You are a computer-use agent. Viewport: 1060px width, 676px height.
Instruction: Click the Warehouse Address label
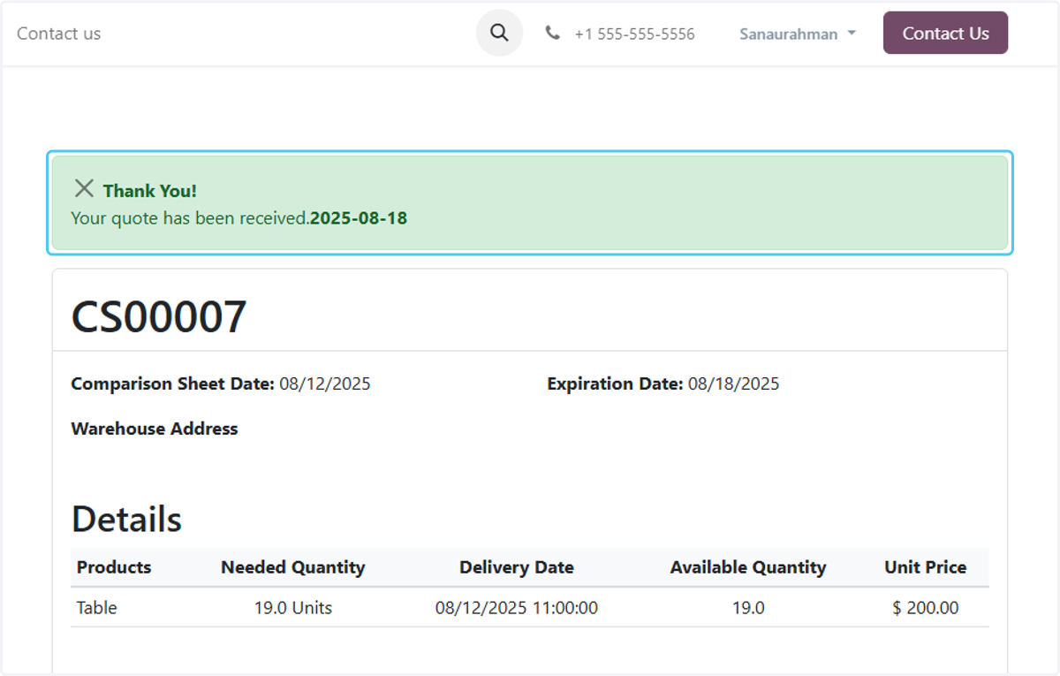[x=155, y=429]
